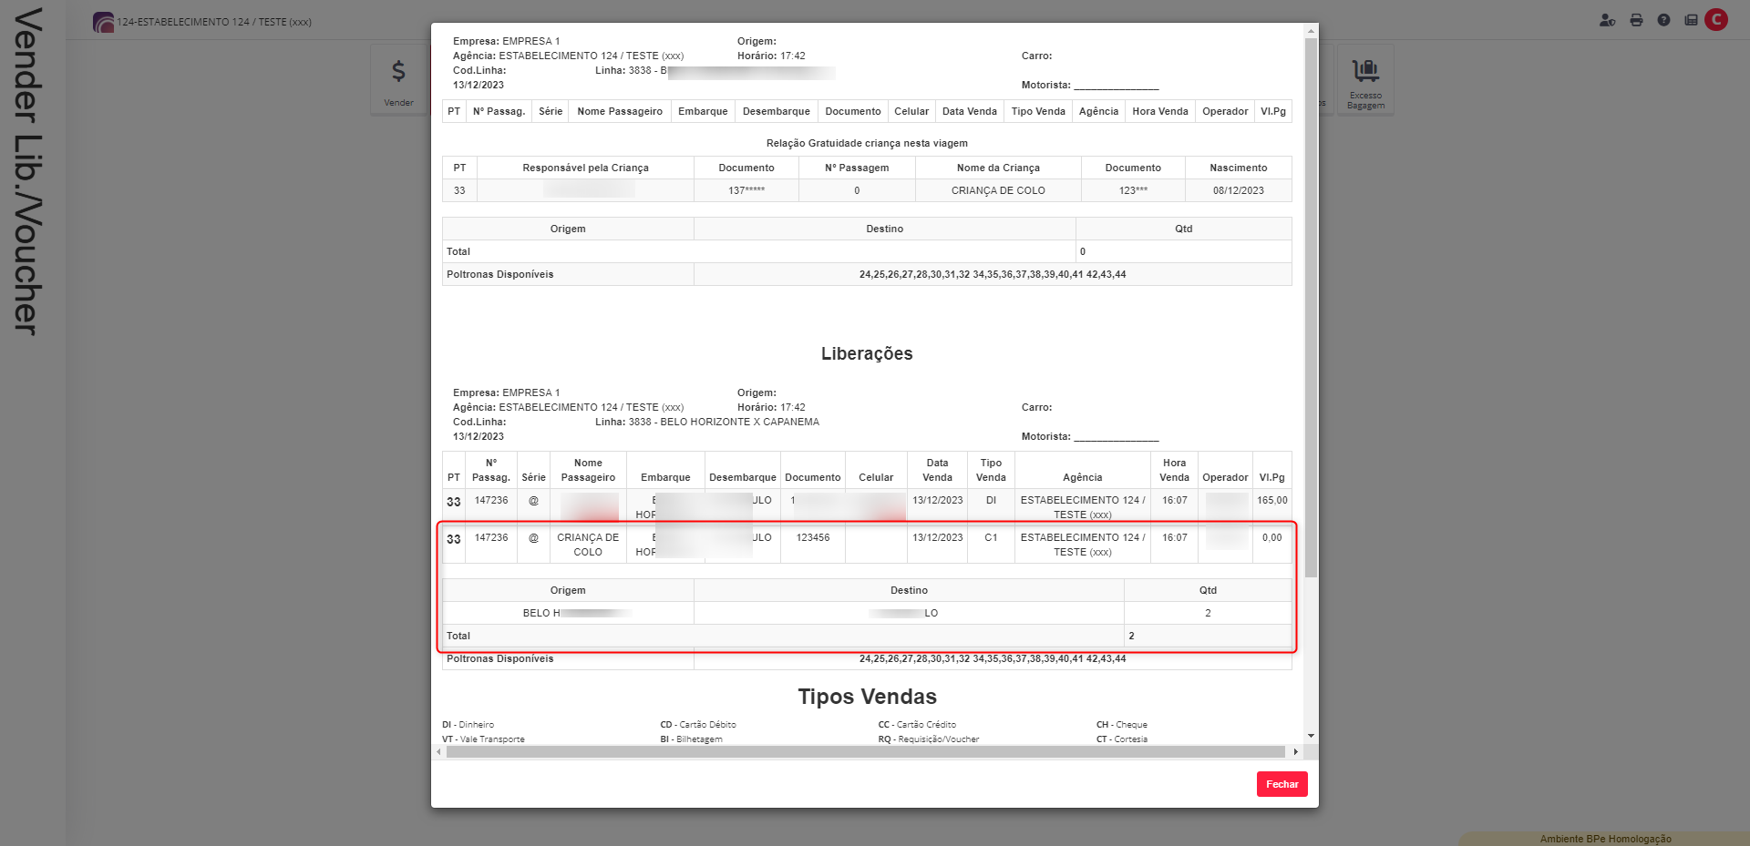The width and height of the screenshot is (1750, 846).
Task: Click the 'RQ - Requisição/Voucher' legend entry
Action: [x=929, y=739]
